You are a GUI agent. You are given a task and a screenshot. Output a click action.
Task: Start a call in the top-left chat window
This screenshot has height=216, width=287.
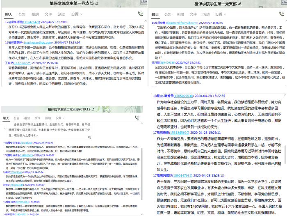point(141,14)
